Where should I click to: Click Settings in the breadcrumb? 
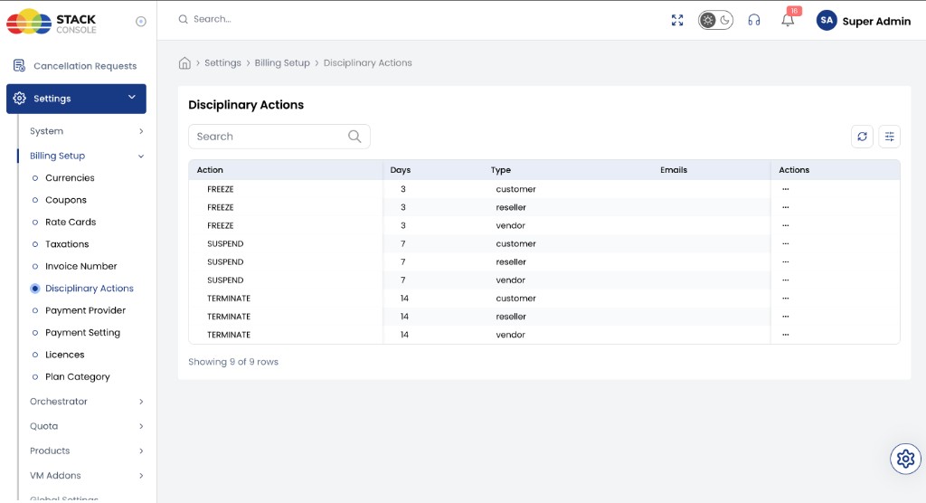[x=222, y=62]
